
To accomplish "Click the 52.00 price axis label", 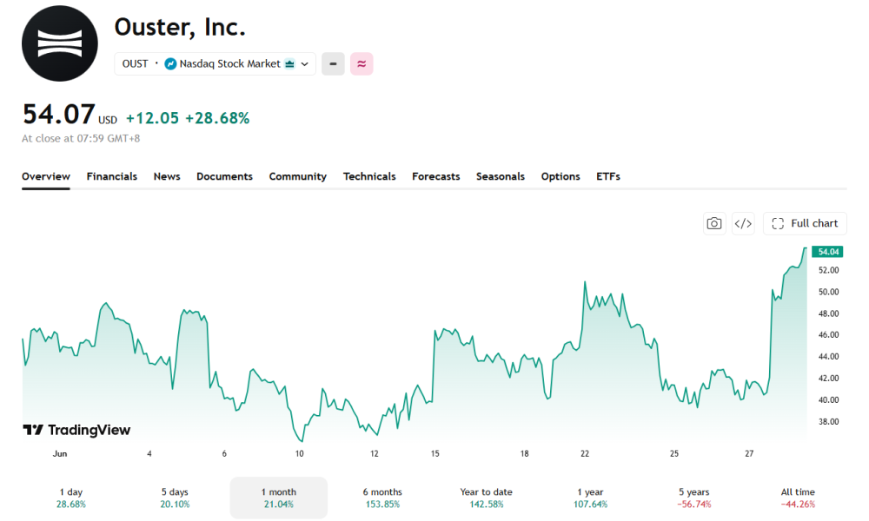I will pyautogui.click(x=828, y=270).
